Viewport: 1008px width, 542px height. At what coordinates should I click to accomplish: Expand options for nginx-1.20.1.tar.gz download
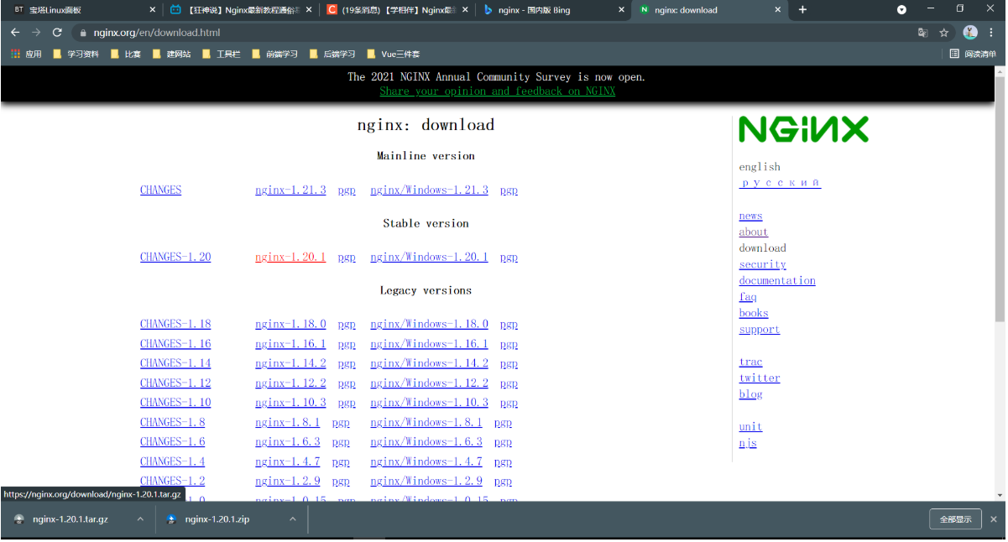pos(140,519)
